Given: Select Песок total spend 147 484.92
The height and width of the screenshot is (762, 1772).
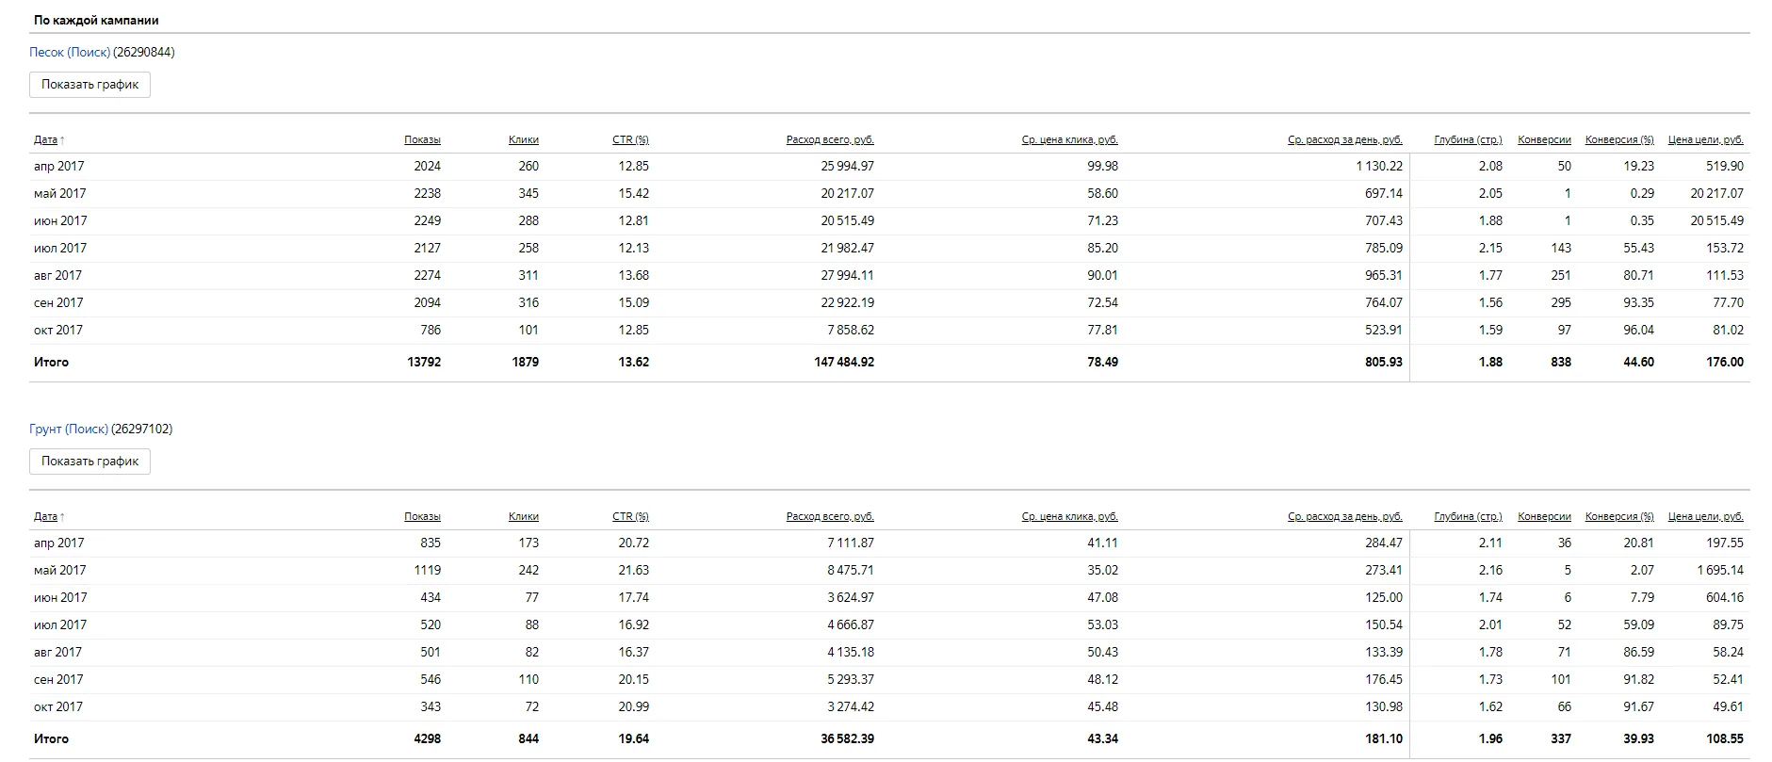Looking at the screenshot, I should [x=844, y=363].
